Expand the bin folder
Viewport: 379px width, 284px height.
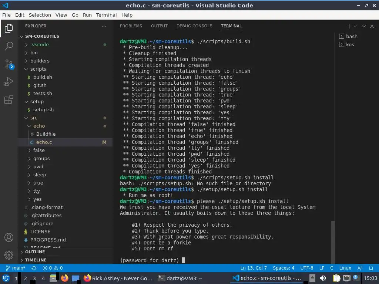click(65, 53)
